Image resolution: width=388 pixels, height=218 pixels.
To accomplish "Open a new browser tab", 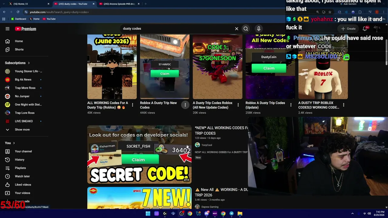I will pos(145,4).
